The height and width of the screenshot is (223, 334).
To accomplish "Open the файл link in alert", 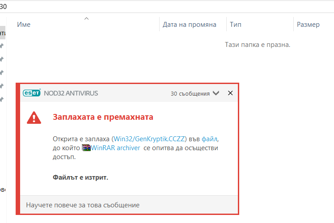I will [x=209, y=139].
